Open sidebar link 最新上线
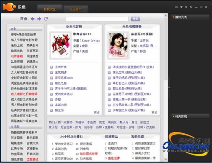Image resolution: width=212 pixels, height=163 pixels. tap(17, 45)
